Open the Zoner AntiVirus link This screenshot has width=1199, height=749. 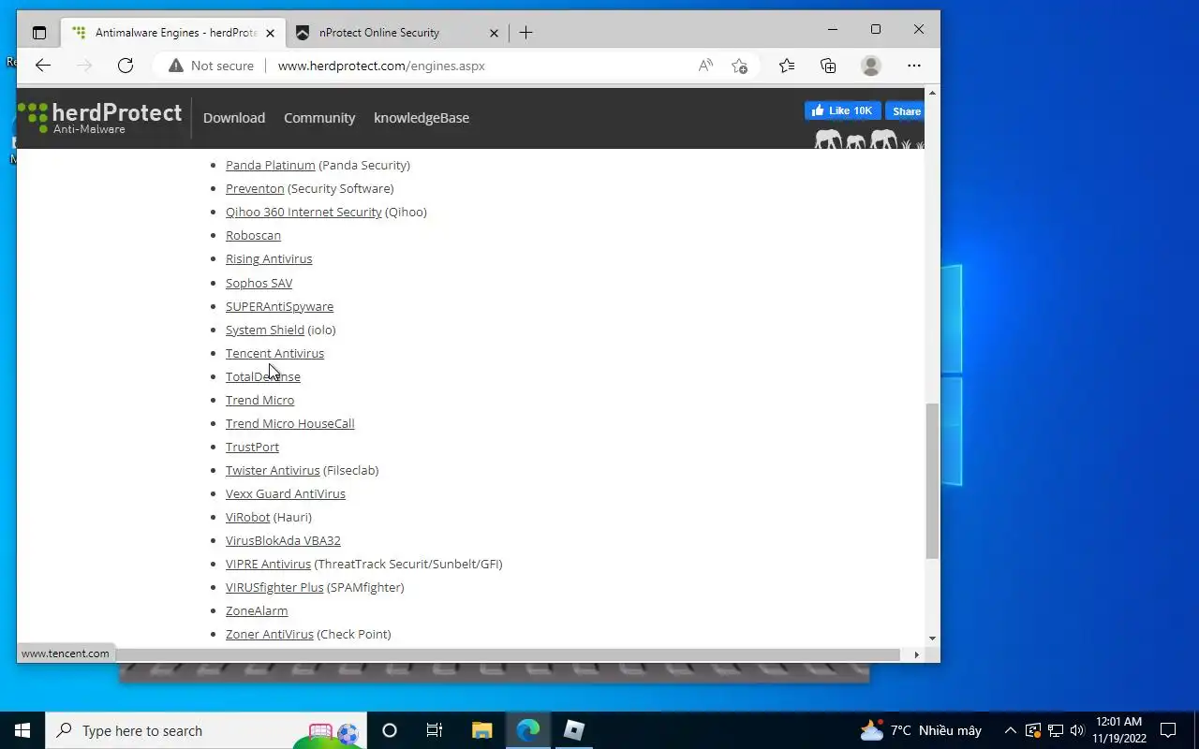[x=270, y=634]
